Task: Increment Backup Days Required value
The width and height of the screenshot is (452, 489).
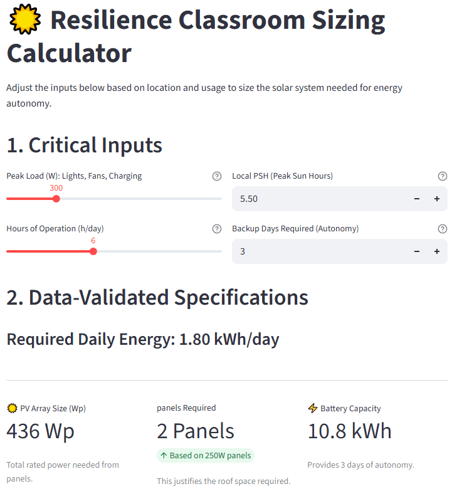Action: click(x=437, y=251)
